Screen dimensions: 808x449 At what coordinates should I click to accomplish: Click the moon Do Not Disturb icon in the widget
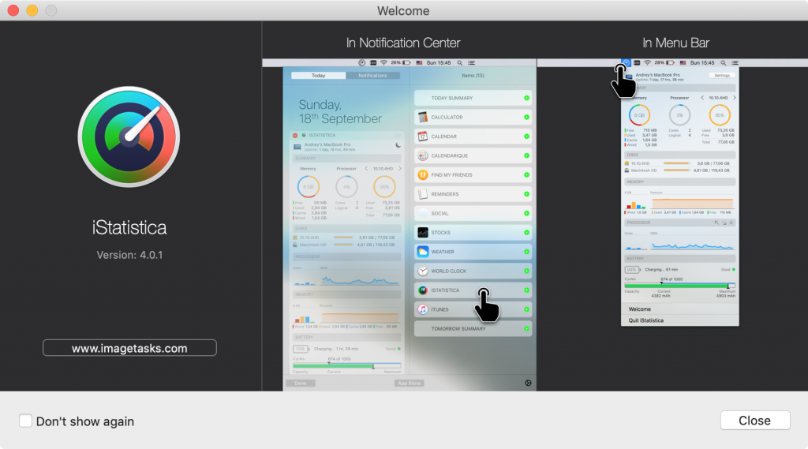(398, 145)
